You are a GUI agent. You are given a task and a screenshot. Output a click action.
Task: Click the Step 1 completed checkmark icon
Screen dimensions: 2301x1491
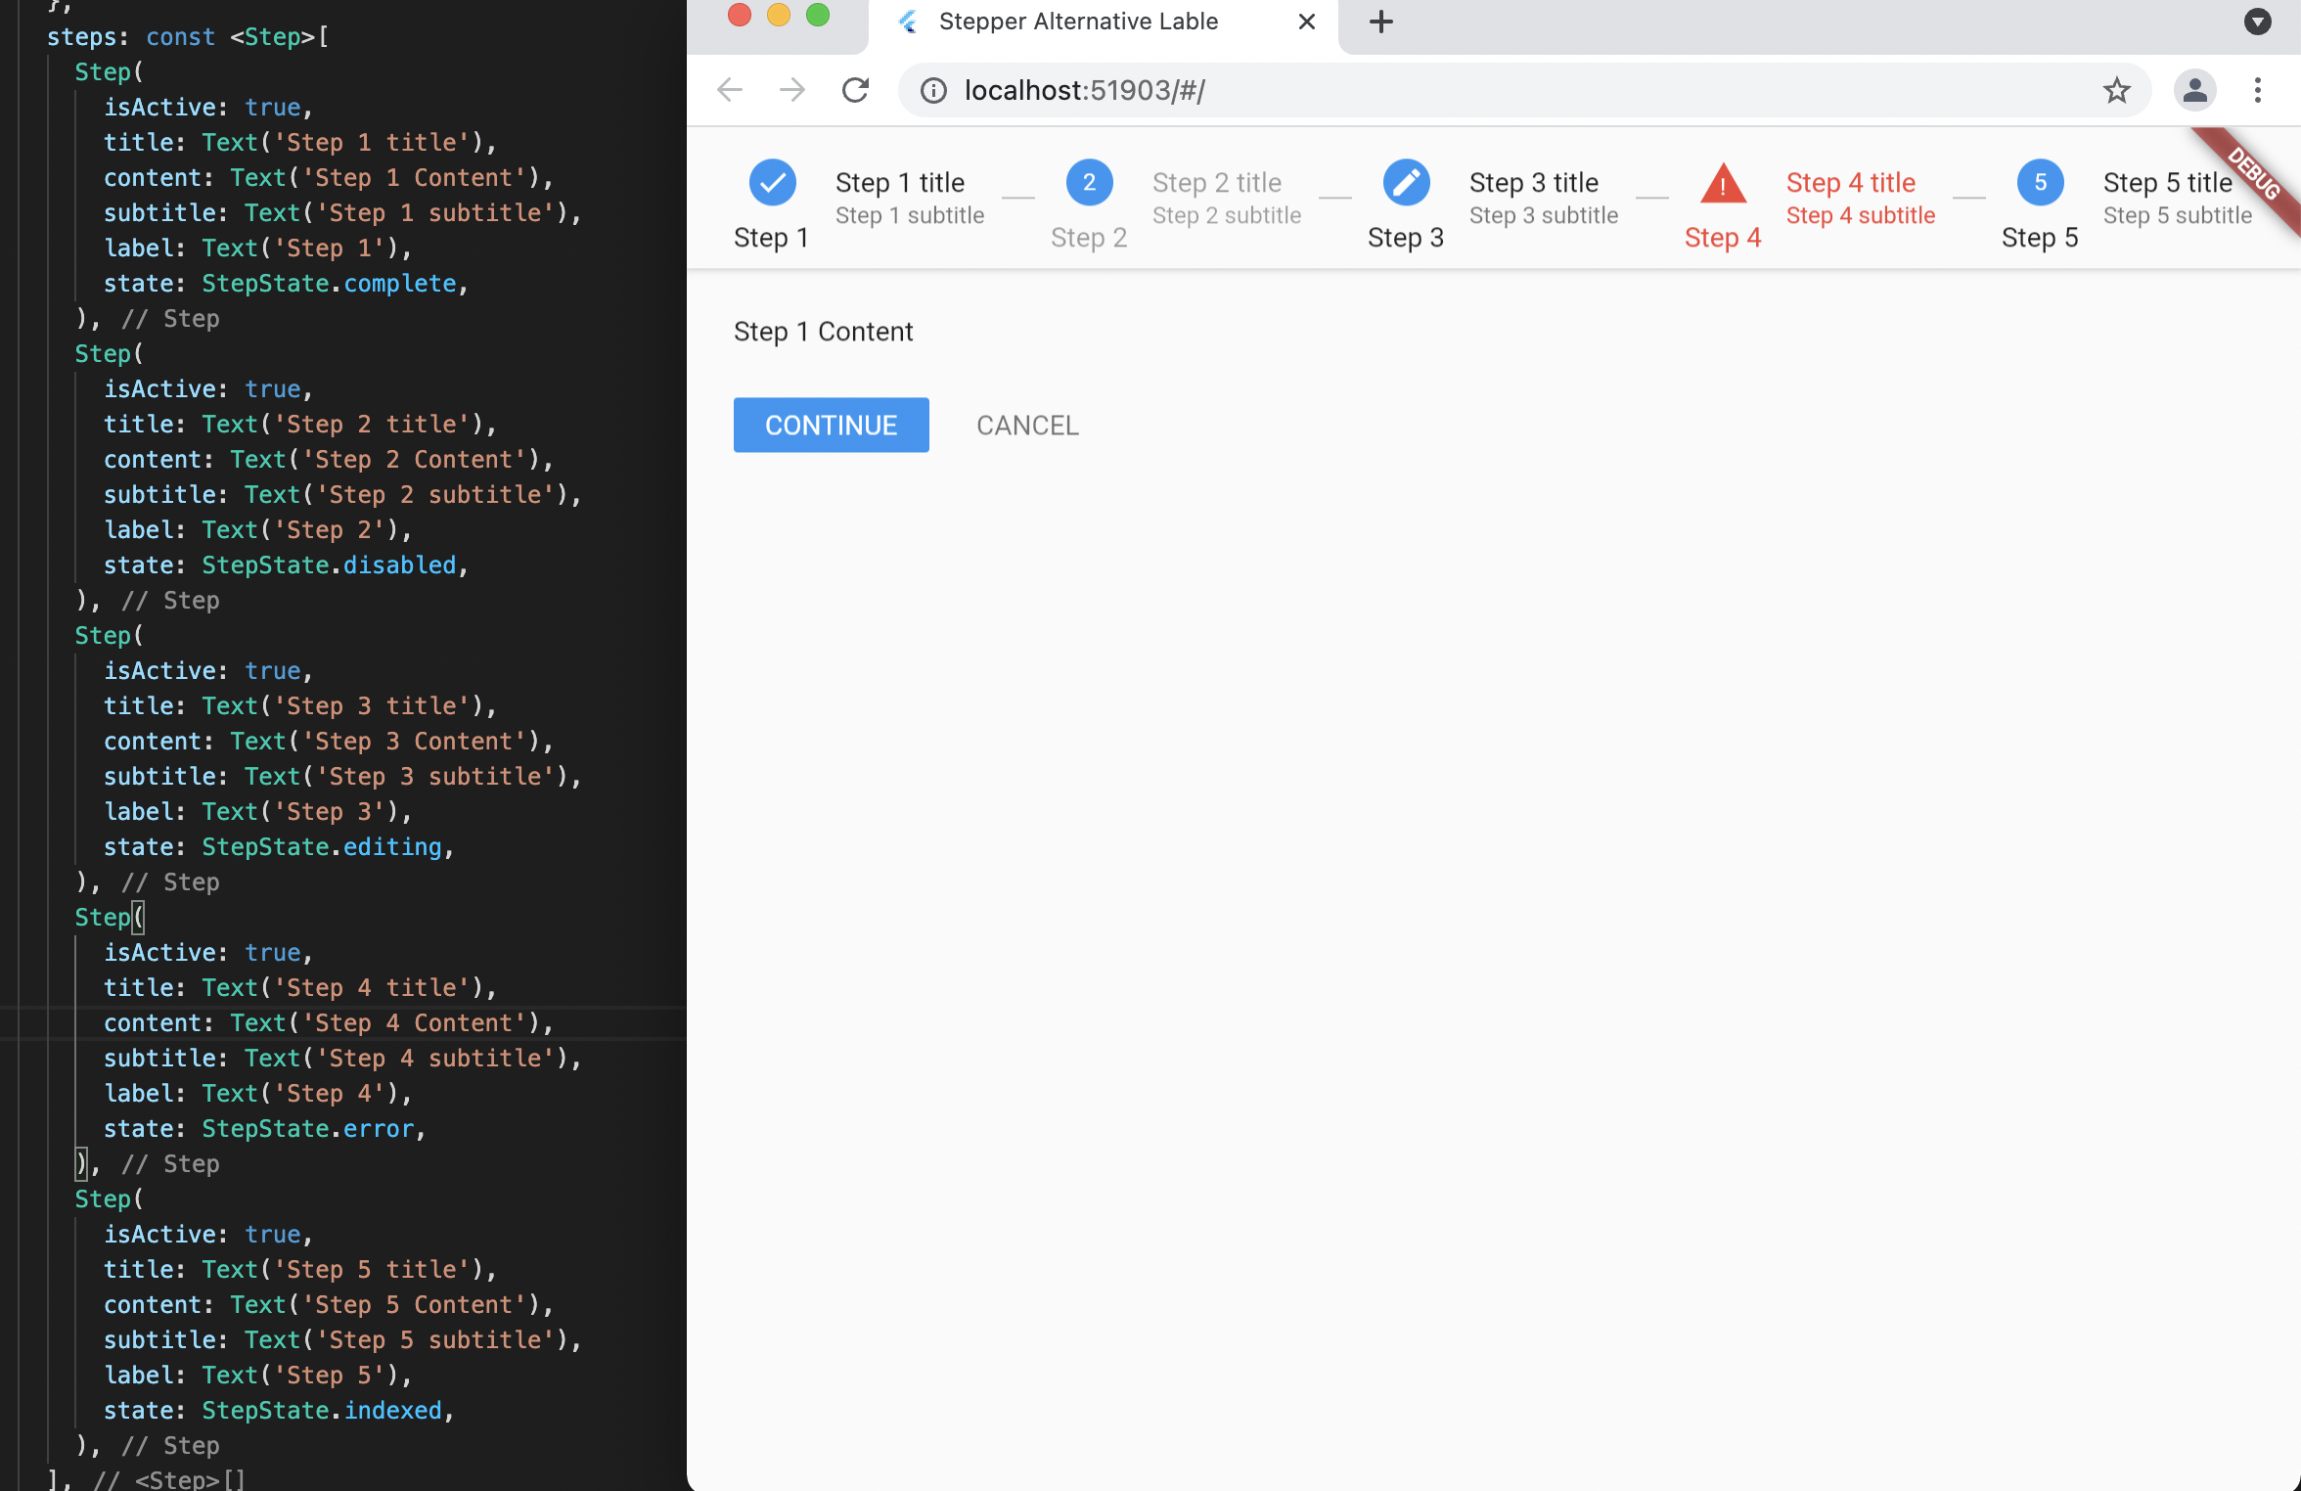point(772,183)
